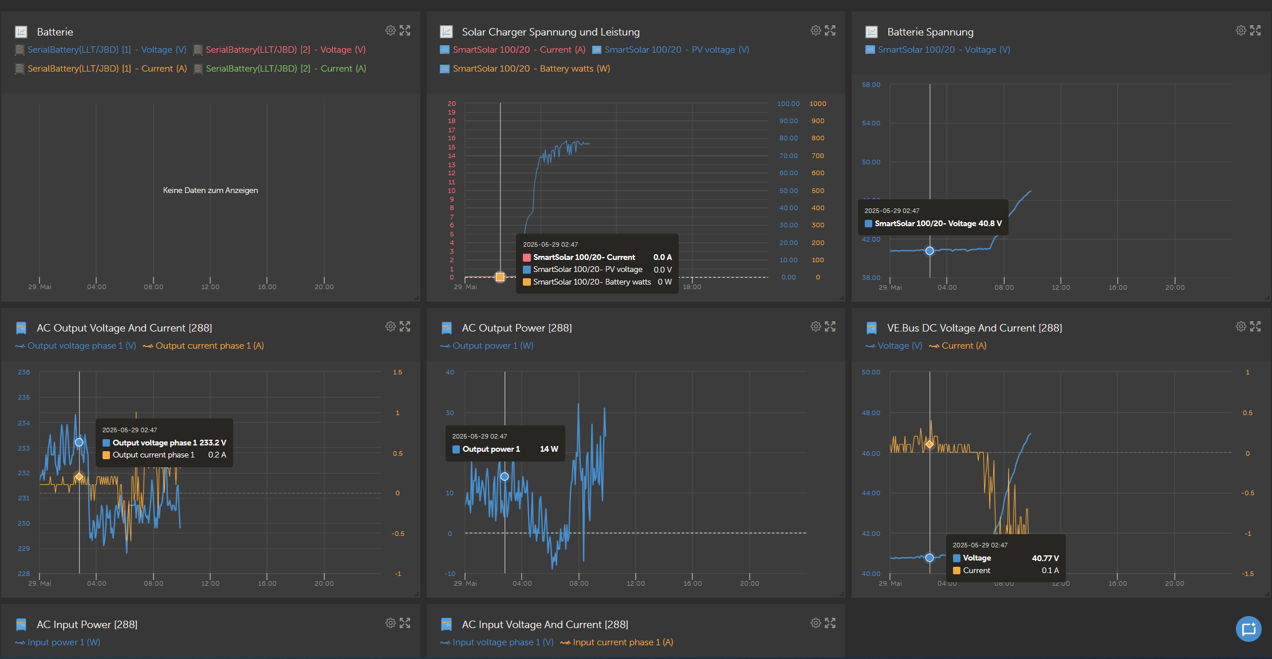Expand AC Output Voltage And Current widget
Image resolution: width=1272 pixels, height=659 pixels.
pyautogui.click(x=405, y=326)
